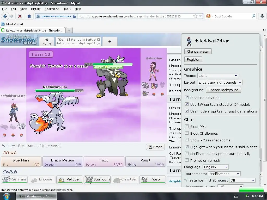Click the avatar icon in the options panel
Image resolution: width=267 pixels, height=200 pixels.
tap(189, 41)
